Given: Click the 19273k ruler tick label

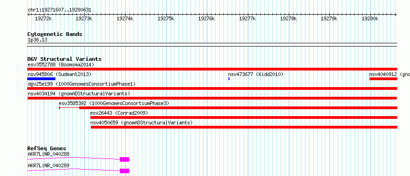Looking at the screenshot, I should (x=84, y=18).
